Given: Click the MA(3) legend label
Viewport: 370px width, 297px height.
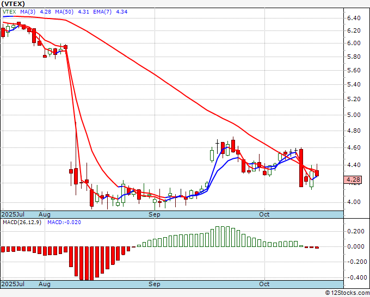Looking at the screenshot, I should click(28, 12).
